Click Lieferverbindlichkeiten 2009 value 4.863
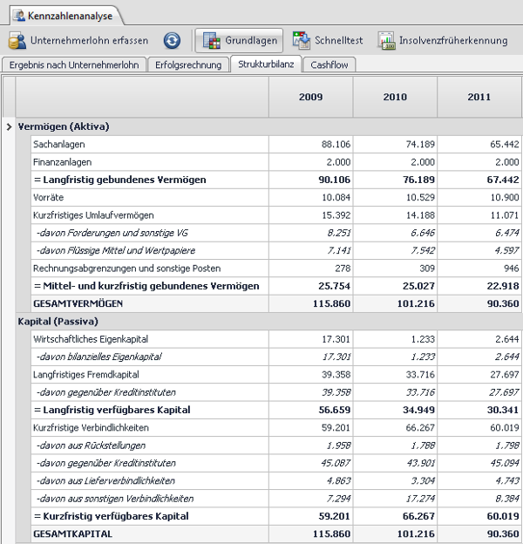The height and width of the screenshot is (544, 523). (x=339, y=480)
